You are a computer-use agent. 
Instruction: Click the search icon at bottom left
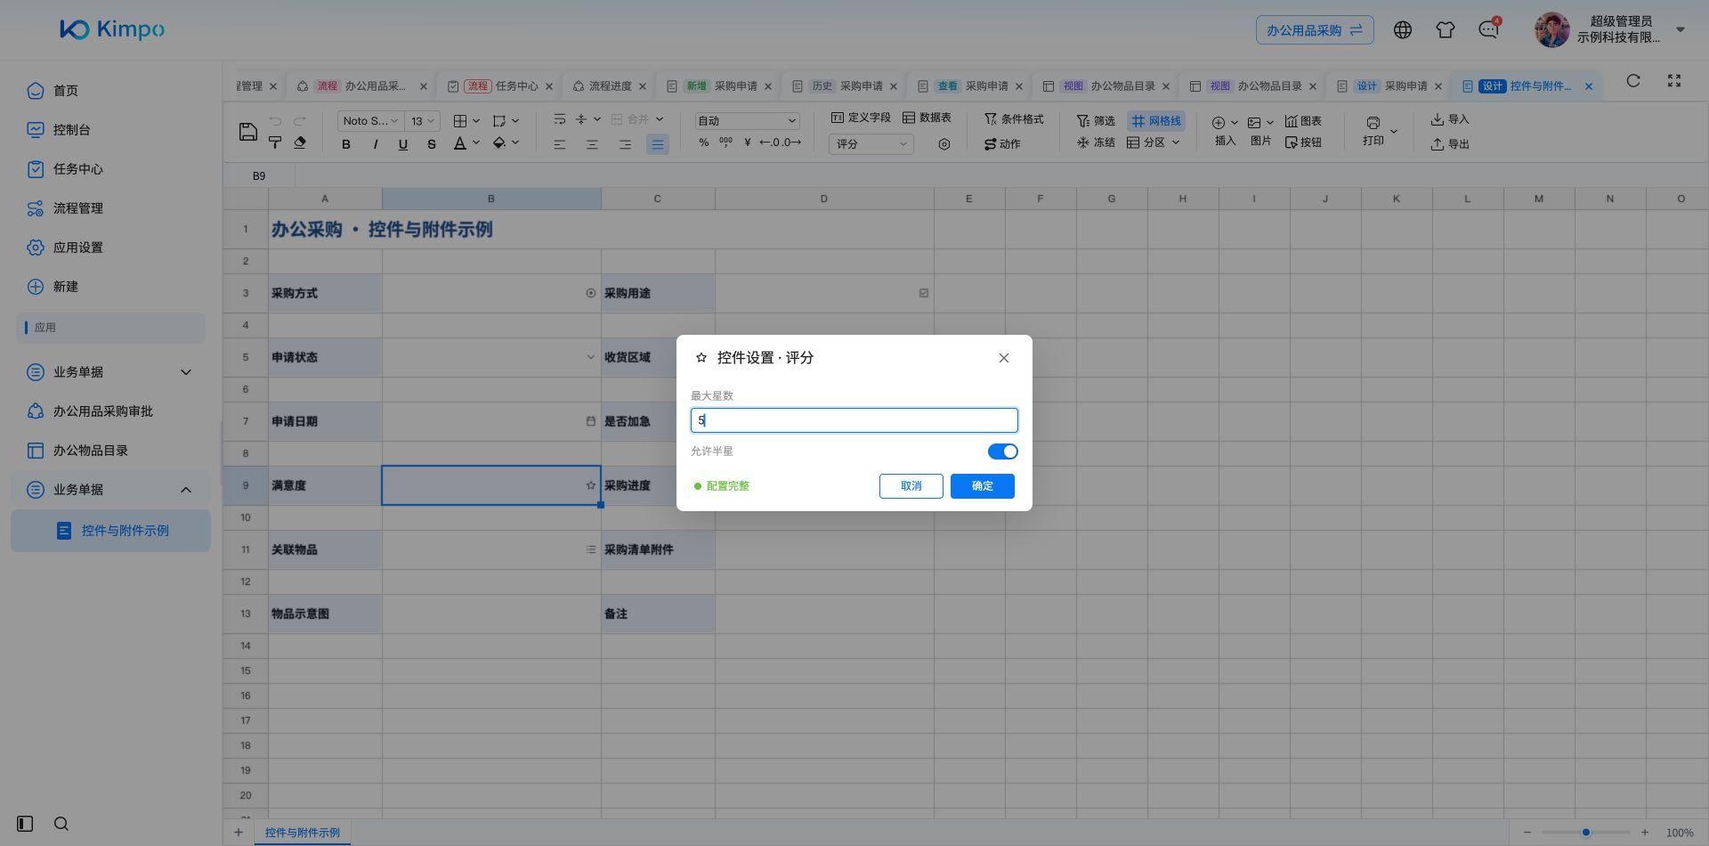pyautogui.click(x=61, y=824)
